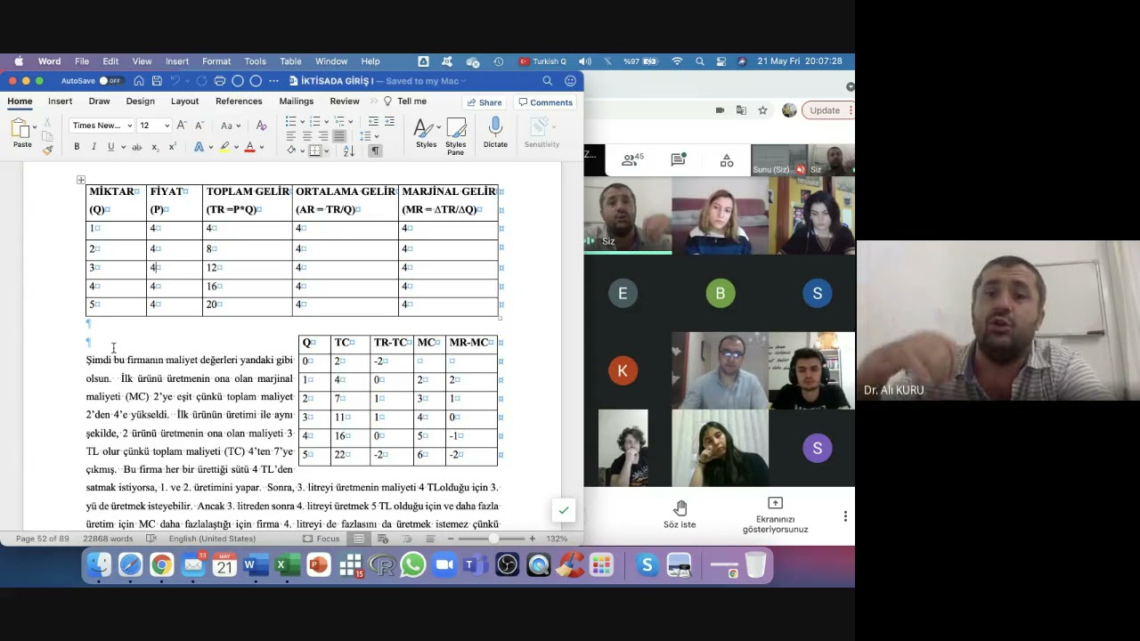Increase font size with the larger A
The width and height of the screenshot is (1140, 641).
pos(182,126)
